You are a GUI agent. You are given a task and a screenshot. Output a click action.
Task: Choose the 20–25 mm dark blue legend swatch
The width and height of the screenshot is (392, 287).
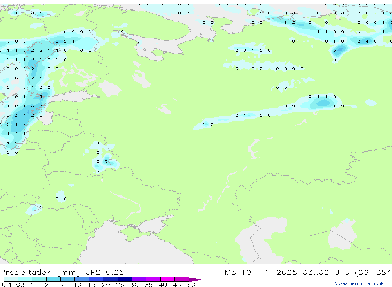click(111, 279)
